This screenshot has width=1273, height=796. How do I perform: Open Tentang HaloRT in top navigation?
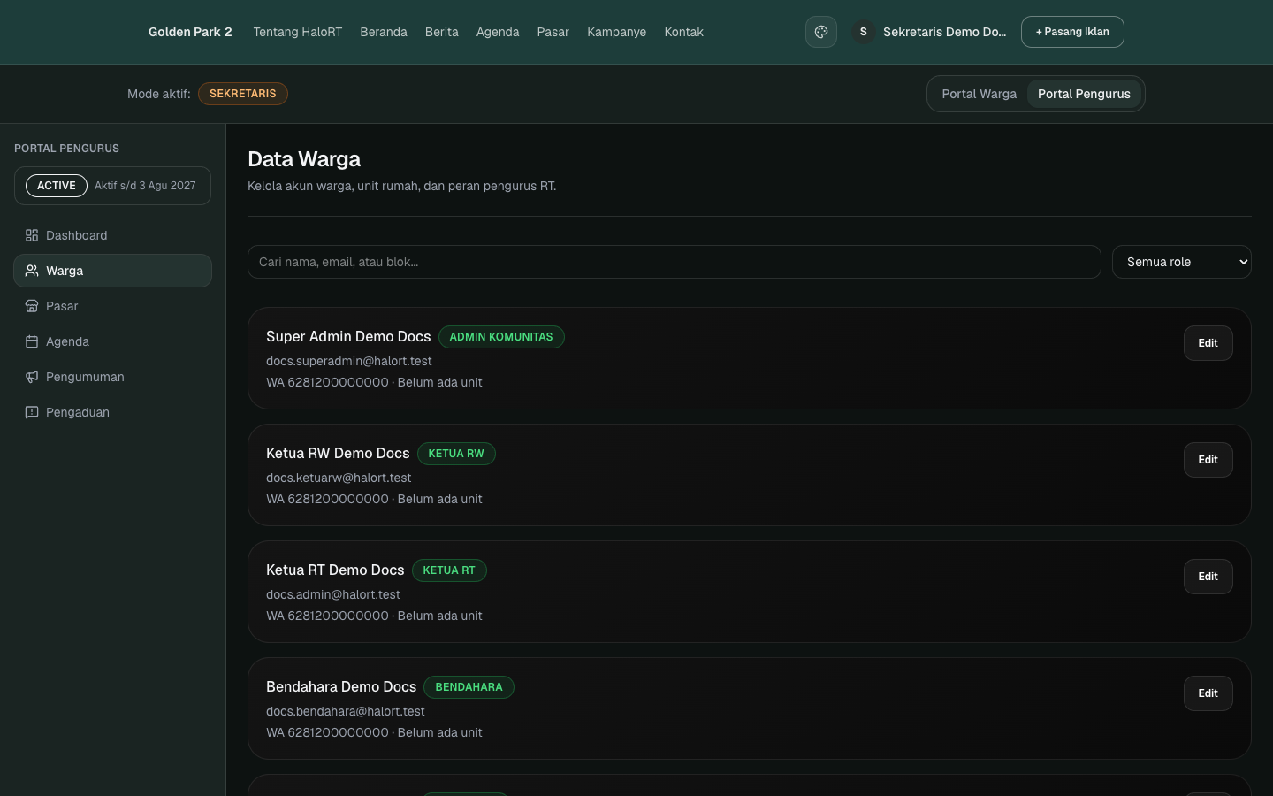tap(297, 32)
